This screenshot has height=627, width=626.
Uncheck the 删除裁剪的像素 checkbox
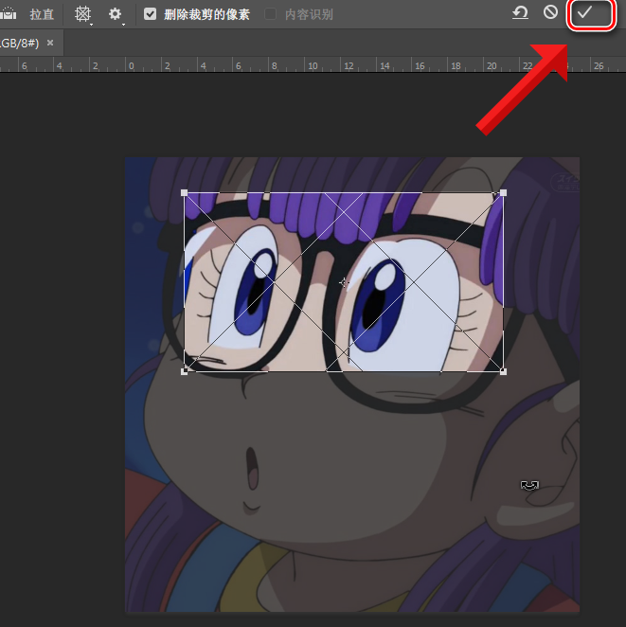click(x=151, y=14)
